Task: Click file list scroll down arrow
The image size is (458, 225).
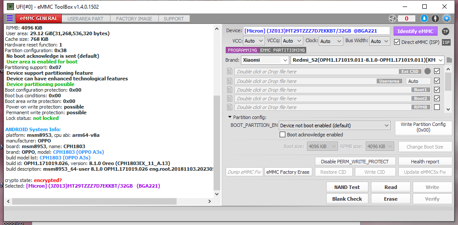Action: coord(448,109)
